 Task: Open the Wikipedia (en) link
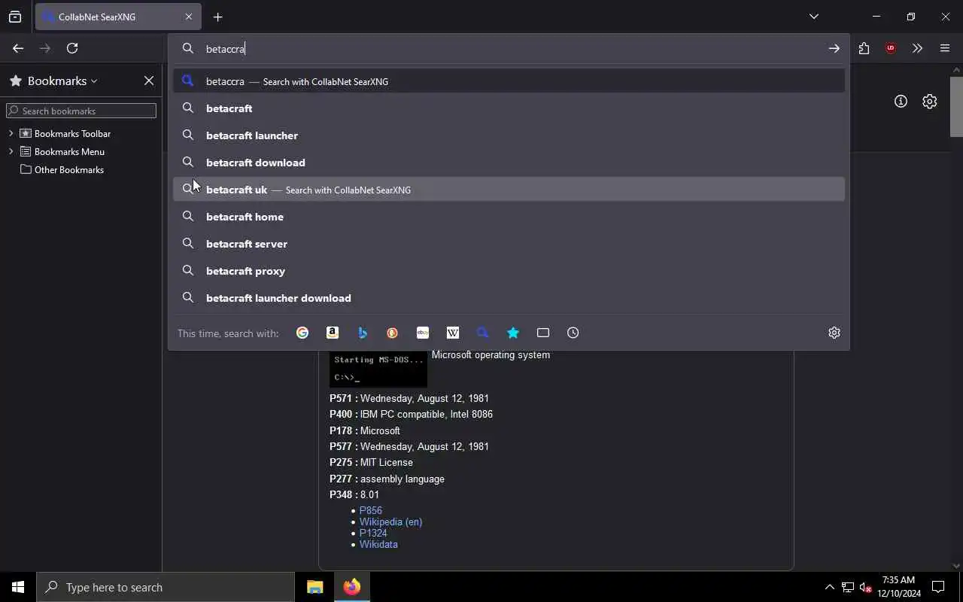[390, 521]
